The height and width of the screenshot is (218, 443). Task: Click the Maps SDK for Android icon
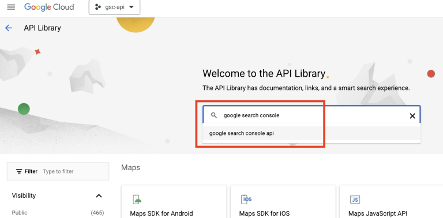pyautogui.click(x=137, y=200)
